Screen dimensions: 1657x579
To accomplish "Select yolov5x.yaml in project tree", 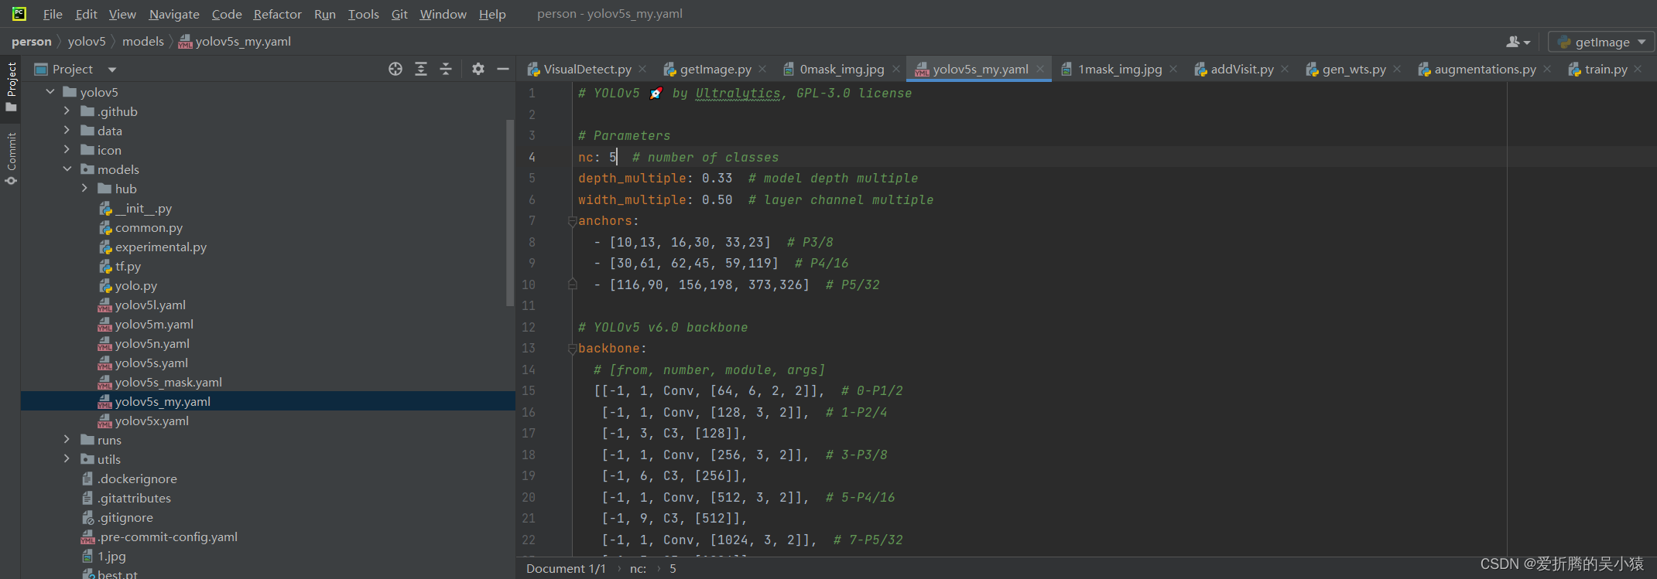I will (152, 421).
